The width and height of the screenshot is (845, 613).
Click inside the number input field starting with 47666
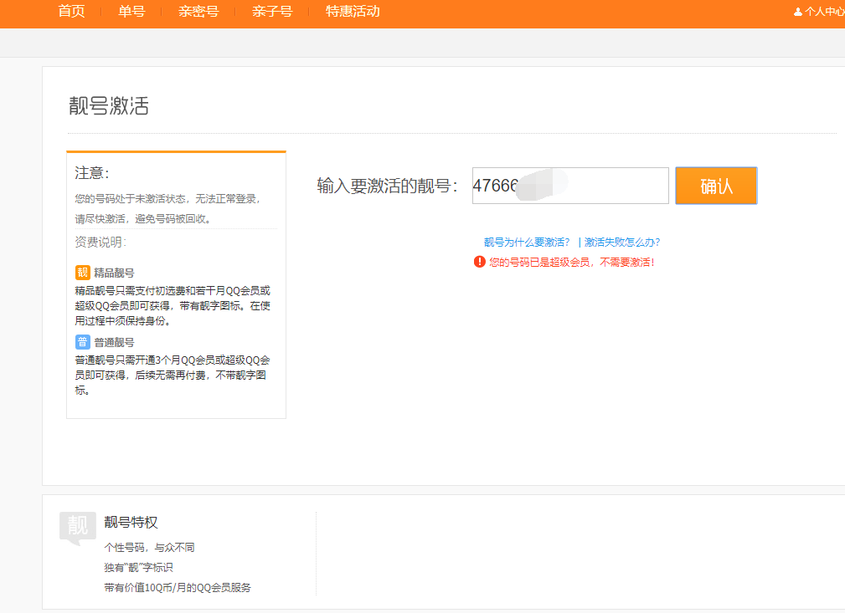(569, 186)
